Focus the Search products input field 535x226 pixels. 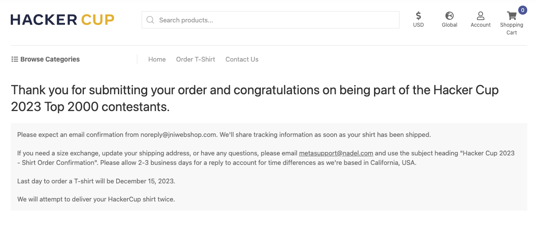pyautogui.click(x=270, y=20)
